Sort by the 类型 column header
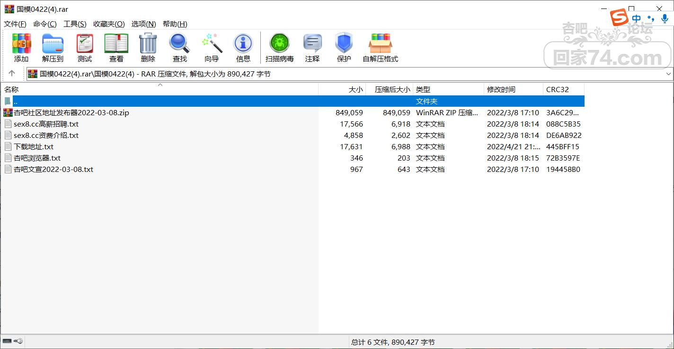Image resolution: width=674 pixels, height=349 pixels. click(x=449, y=89)
